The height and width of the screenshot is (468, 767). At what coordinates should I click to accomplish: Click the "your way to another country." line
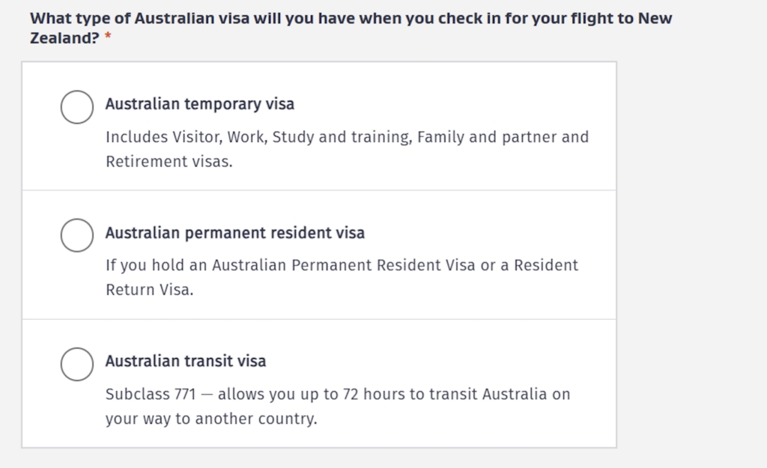211,419
